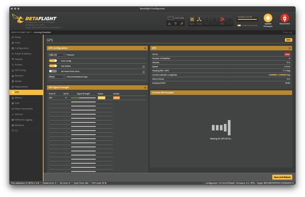Disable the Auto Config toggle
The height and width of the screenshot is (197, 305).
tap(53, 61)
